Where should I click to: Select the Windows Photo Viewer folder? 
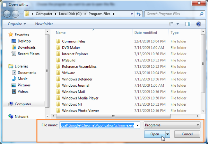[x=80, y=111]
